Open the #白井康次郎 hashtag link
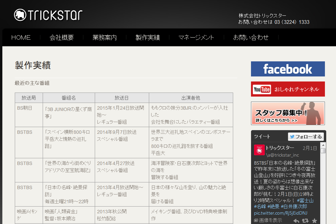Image resolution: width=336 pixels, height=224 pixels. coord(294,207)
